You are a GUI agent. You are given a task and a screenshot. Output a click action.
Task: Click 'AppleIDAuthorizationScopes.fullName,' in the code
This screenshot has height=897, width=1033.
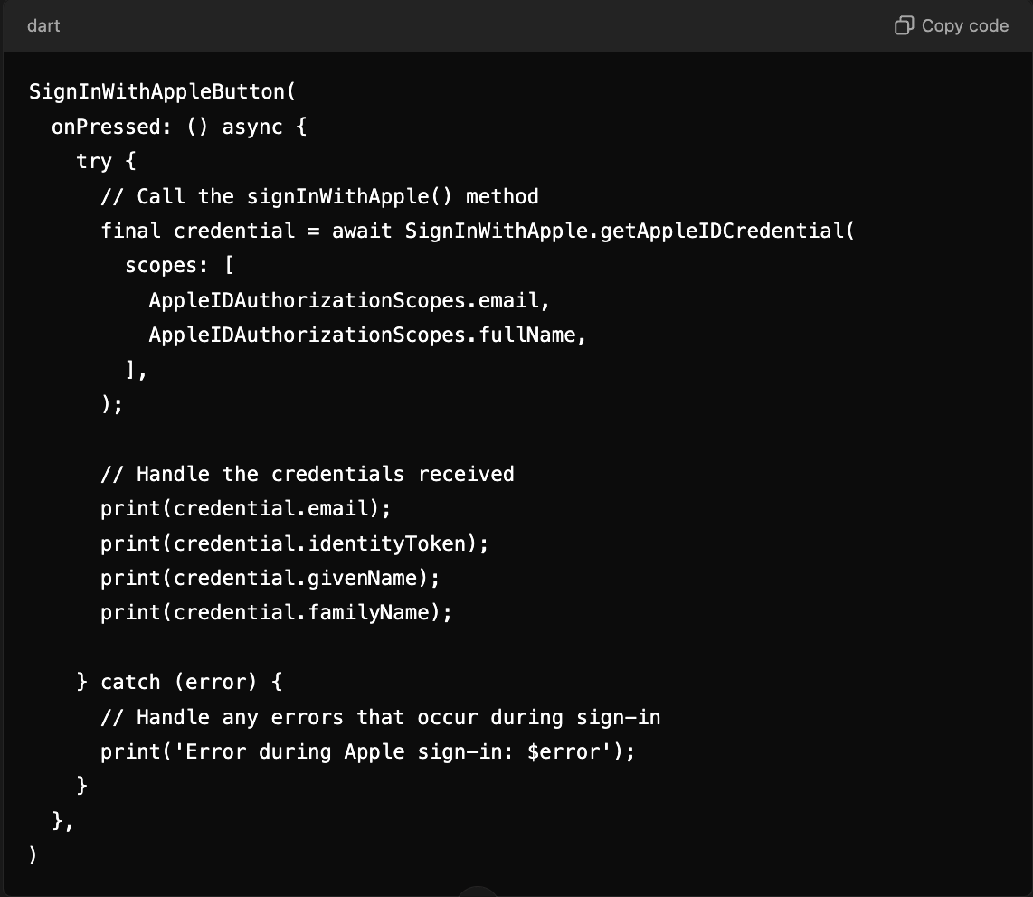pyautogui.click(x=367, y=335)
